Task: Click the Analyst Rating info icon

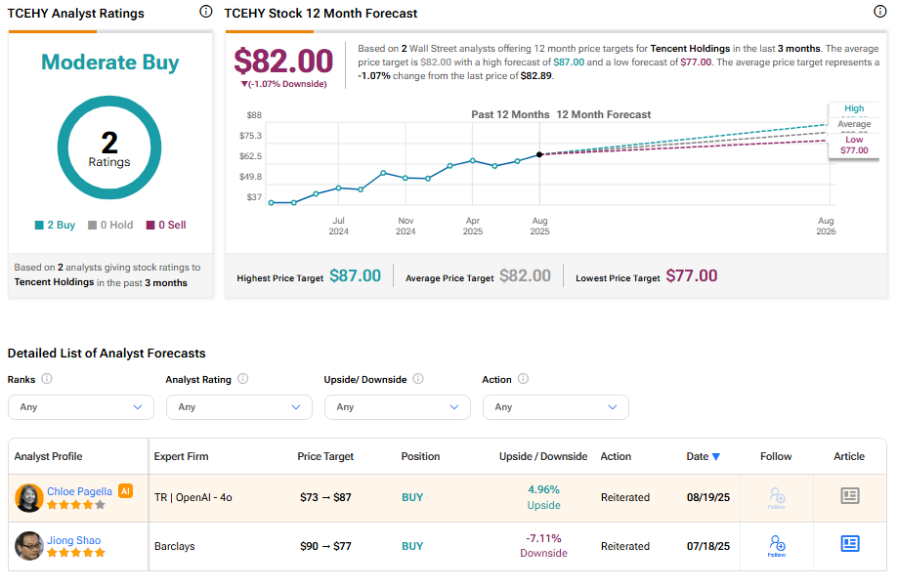Action: 242,379
